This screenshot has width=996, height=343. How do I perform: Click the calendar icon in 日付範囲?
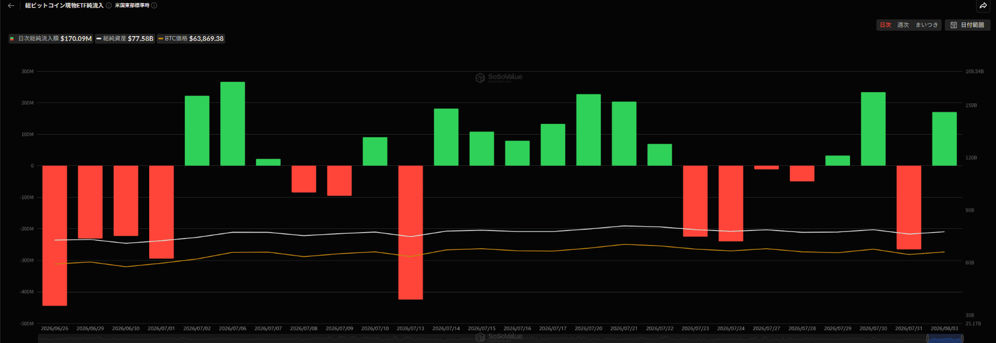[x=953, y=25]
